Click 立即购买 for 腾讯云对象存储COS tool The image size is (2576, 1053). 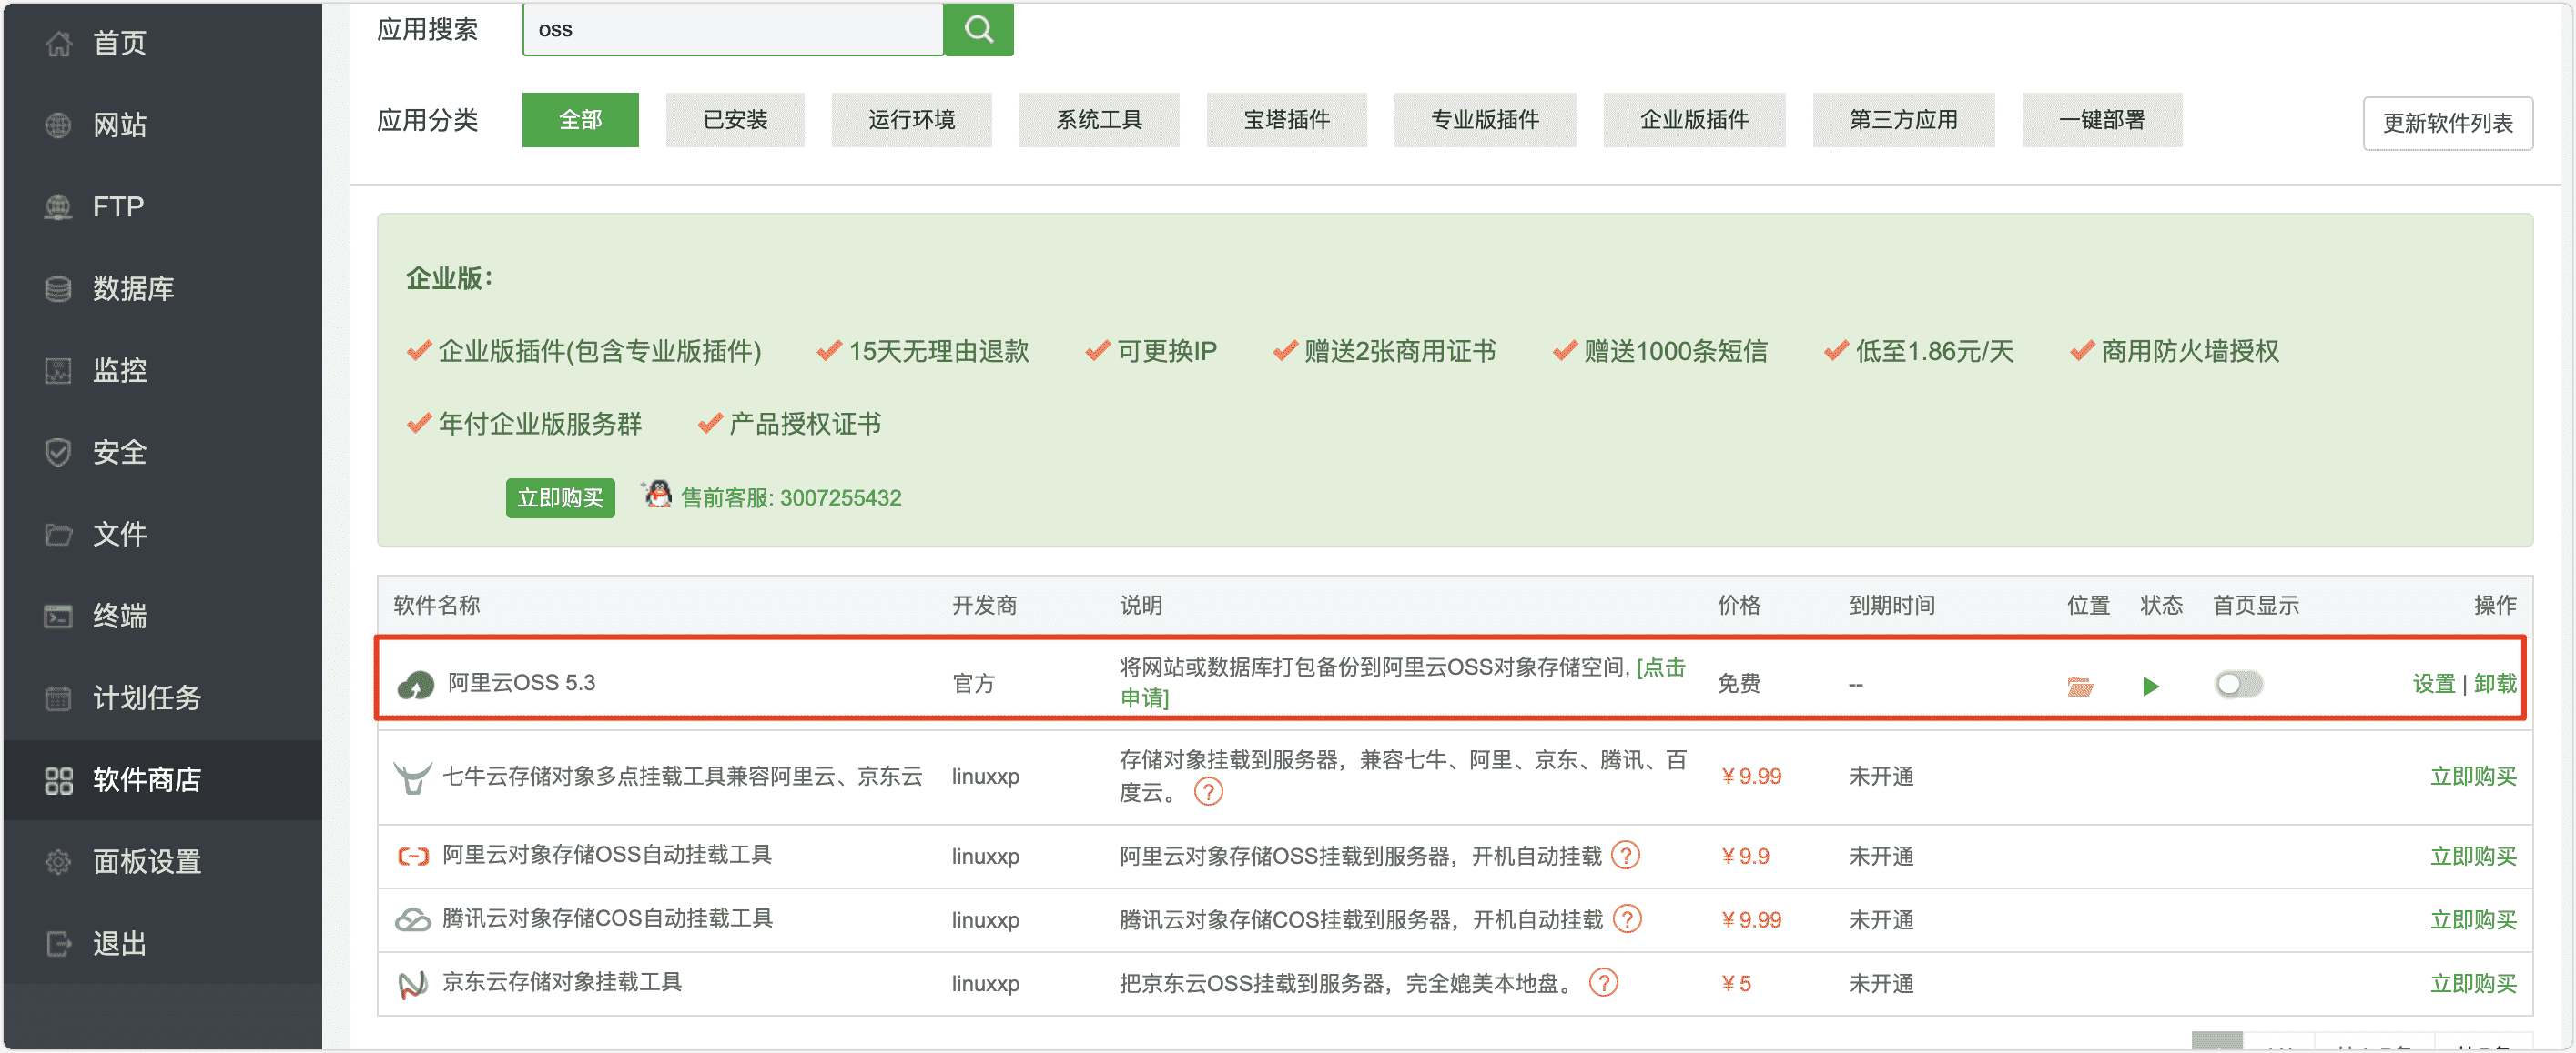click(x=2473, y=920)
